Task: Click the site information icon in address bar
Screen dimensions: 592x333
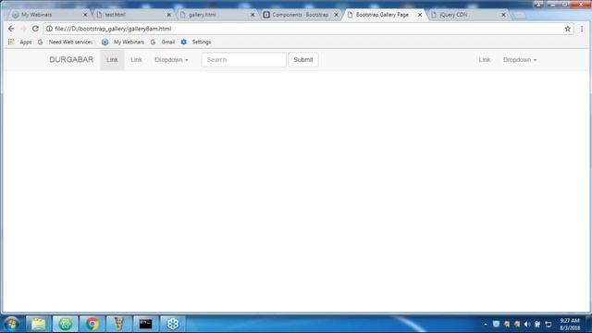Action: [49, 29]
